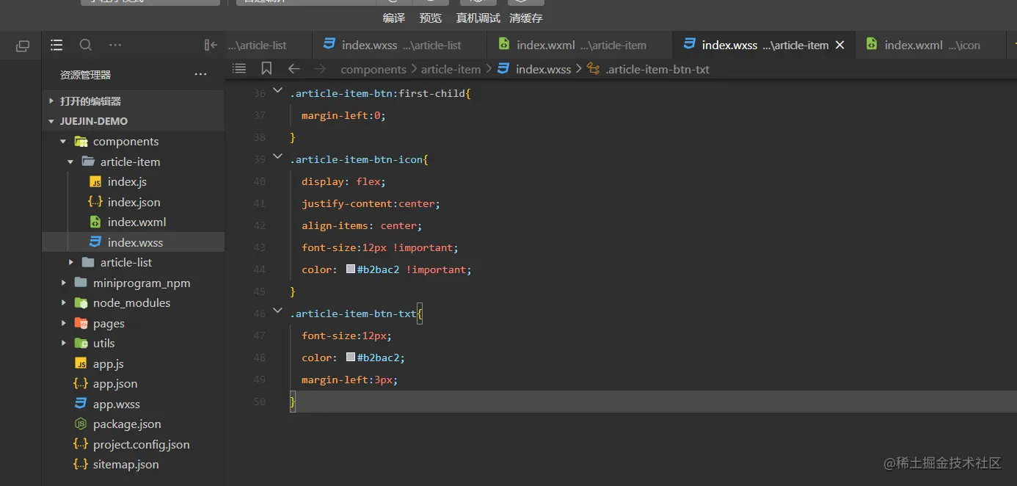This screenshot has height=486, width=1017.
Task: Open index.json in article-item folder
Action: (134, 202)
